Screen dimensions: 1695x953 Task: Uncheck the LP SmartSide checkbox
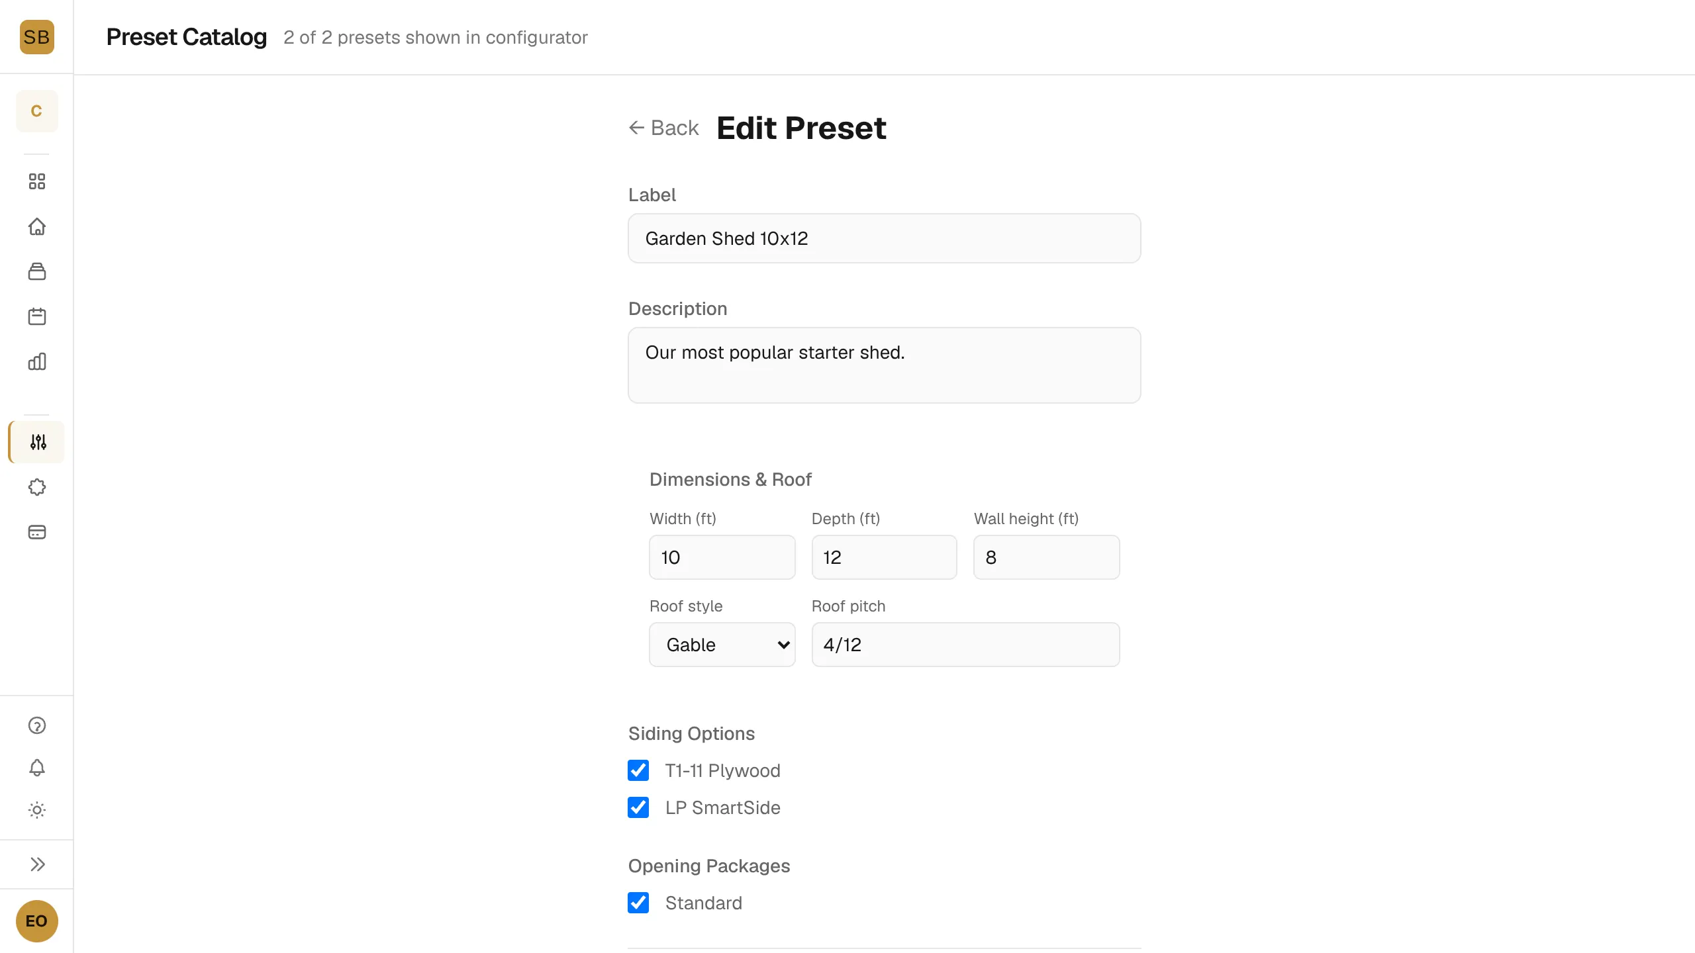pyautogui.click(x=638, y=807)
